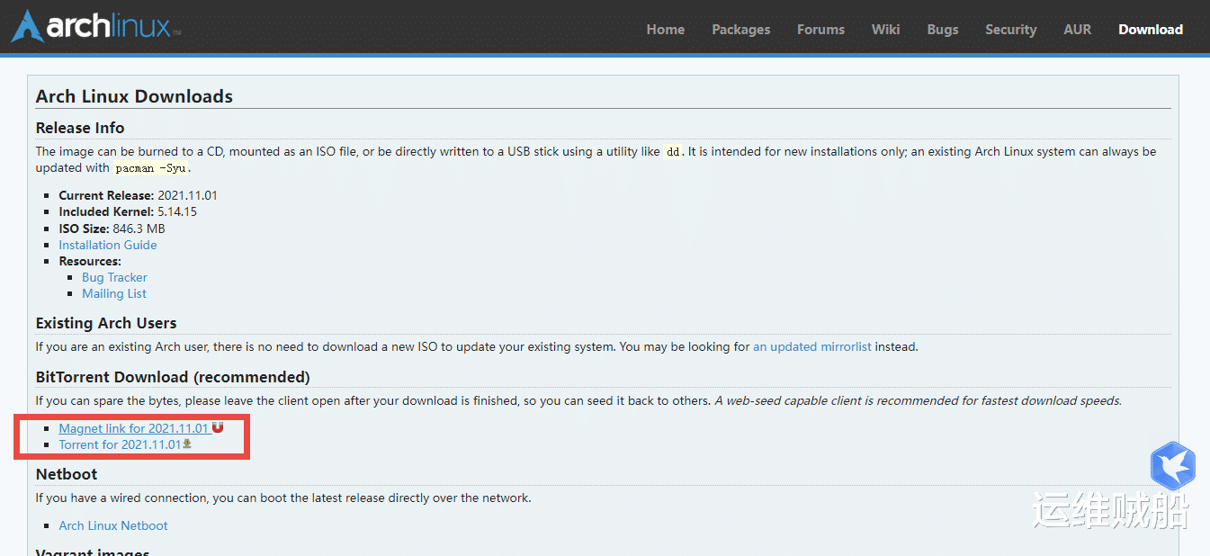The height and width of the screenshot is (556, 1210).
Task: Download Torrent for 2021.11.01
Action: click(121, 444)
